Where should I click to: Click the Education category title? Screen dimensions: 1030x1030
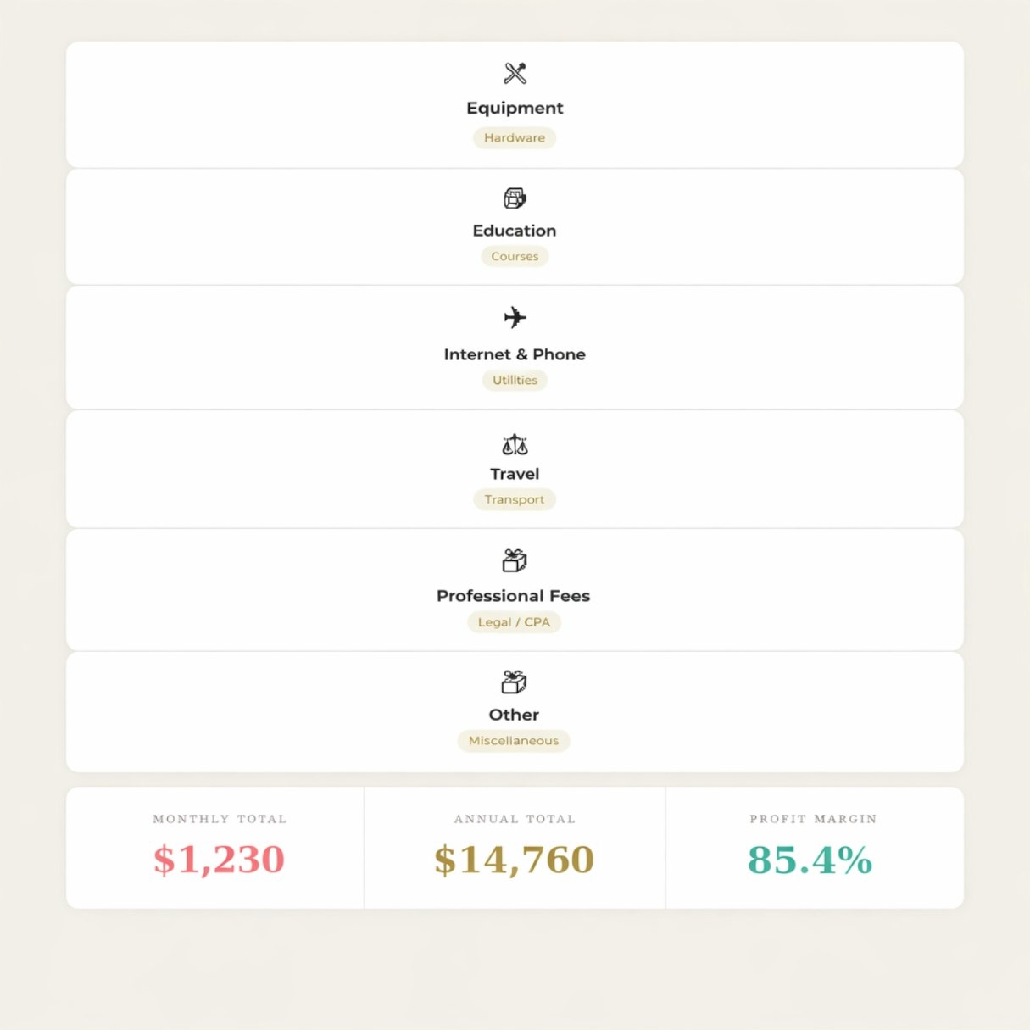[x=515, y=231]
